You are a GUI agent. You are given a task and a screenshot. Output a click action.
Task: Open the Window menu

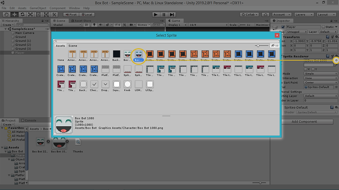(74, 8)
